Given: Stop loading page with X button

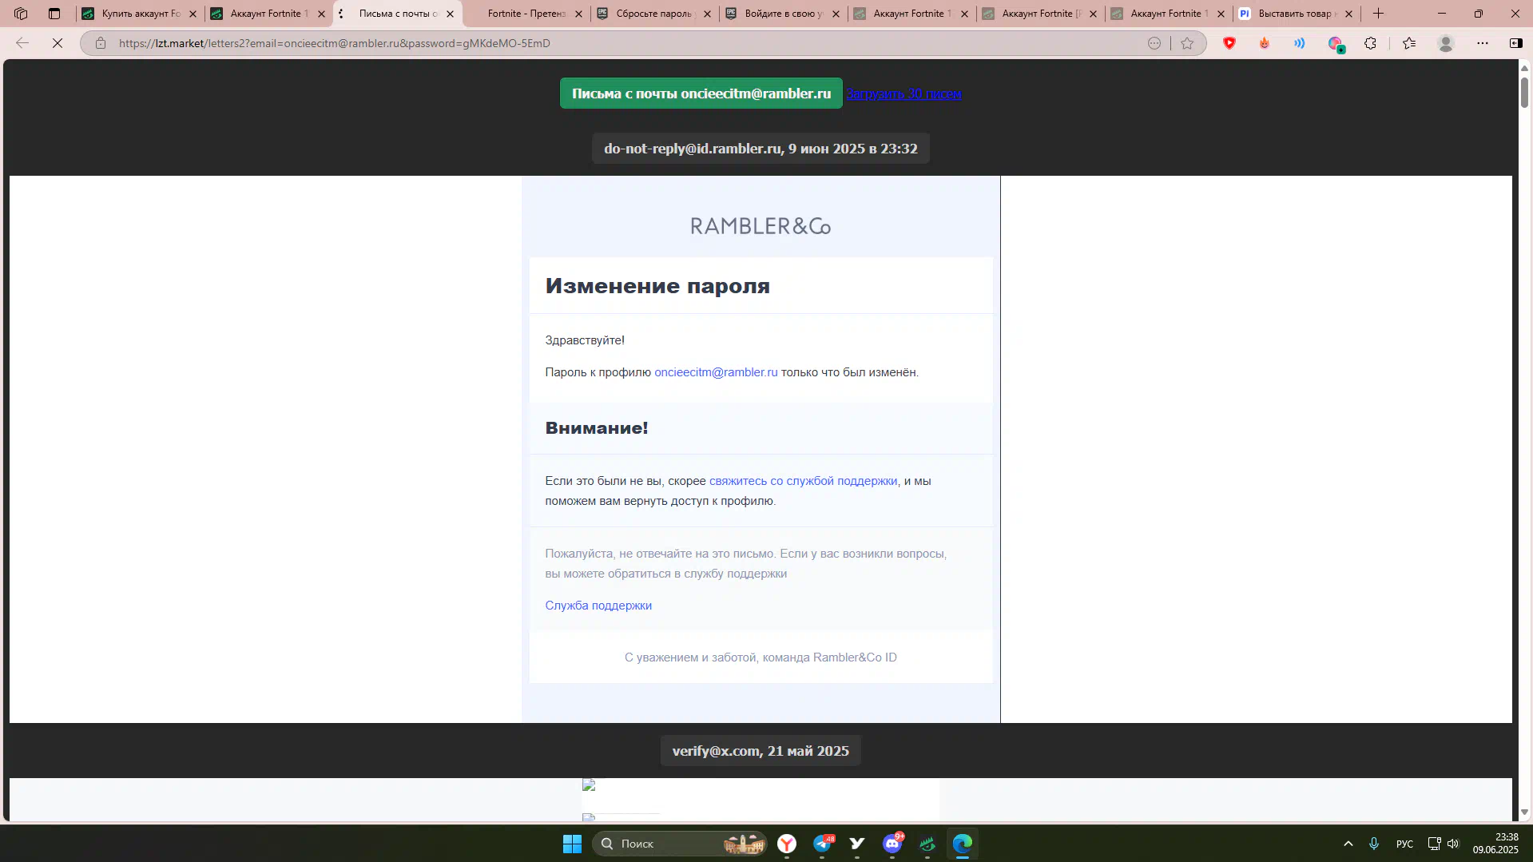Looking at the screenshot, I should tap(58, 43).
